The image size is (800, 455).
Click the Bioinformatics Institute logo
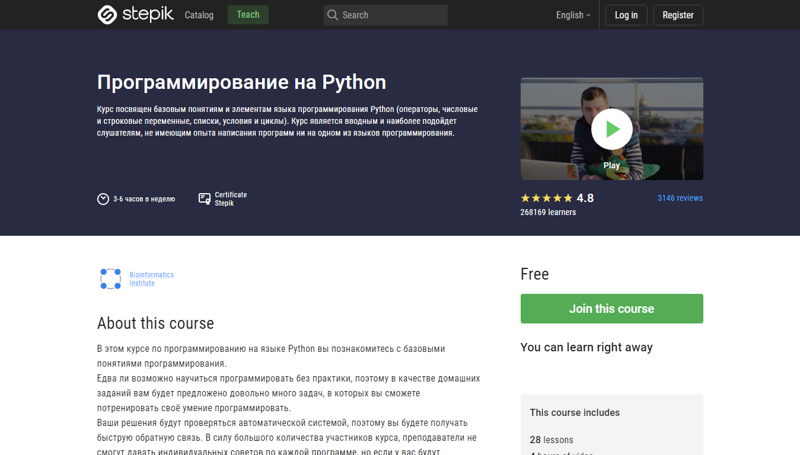[x=110, y=278]
